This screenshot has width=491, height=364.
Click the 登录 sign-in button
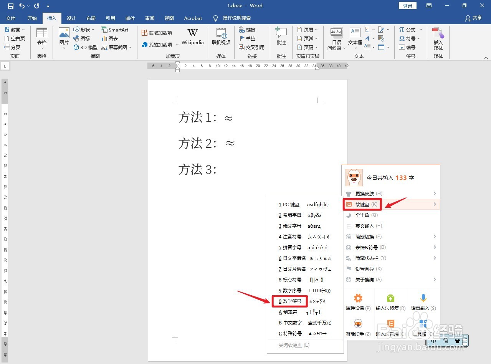[x=408, y=6]
